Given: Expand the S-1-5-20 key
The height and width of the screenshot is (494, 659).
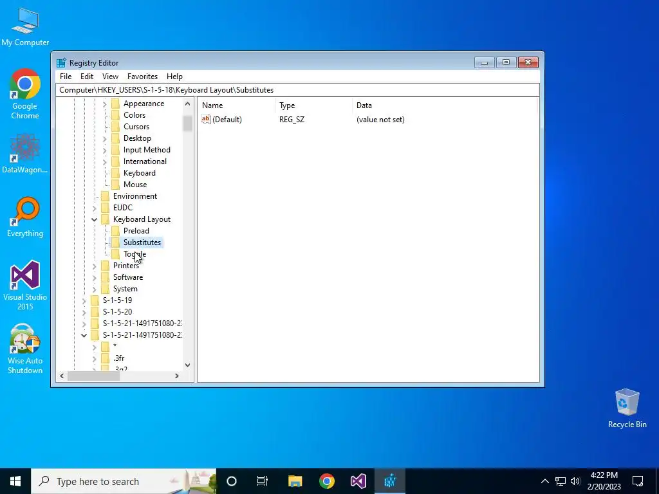Looking at the screenshot, I should 84,312.
